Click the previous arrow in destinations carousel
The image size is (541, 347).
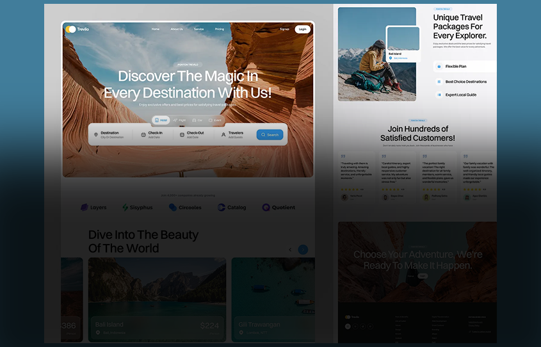(290, 250)
